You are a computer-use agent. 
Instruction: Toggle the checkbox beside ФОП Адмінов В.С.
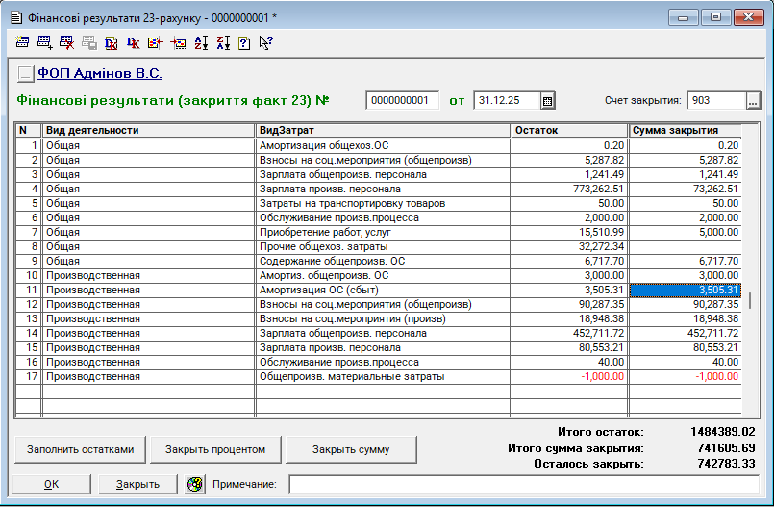point(26,73)
